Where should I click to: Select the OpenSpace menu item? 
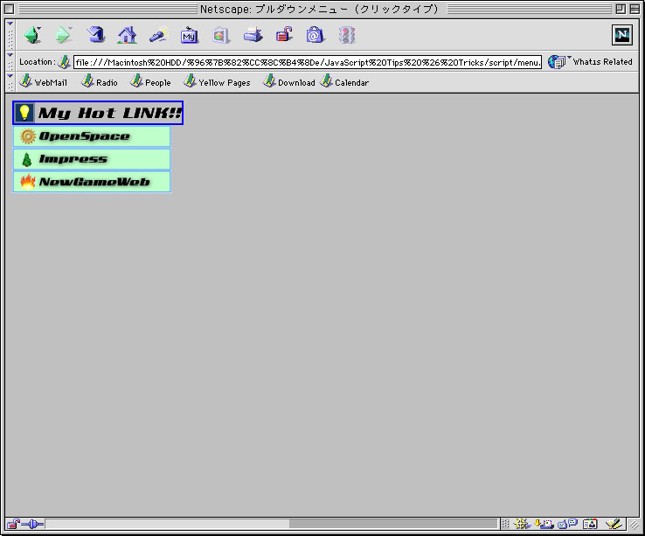[92, 136]
